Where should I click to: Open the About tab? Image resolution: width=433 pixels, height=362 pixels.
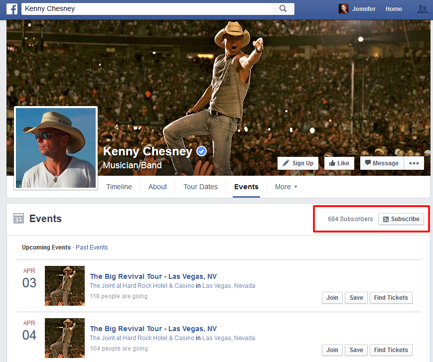(x=157, y=187)
